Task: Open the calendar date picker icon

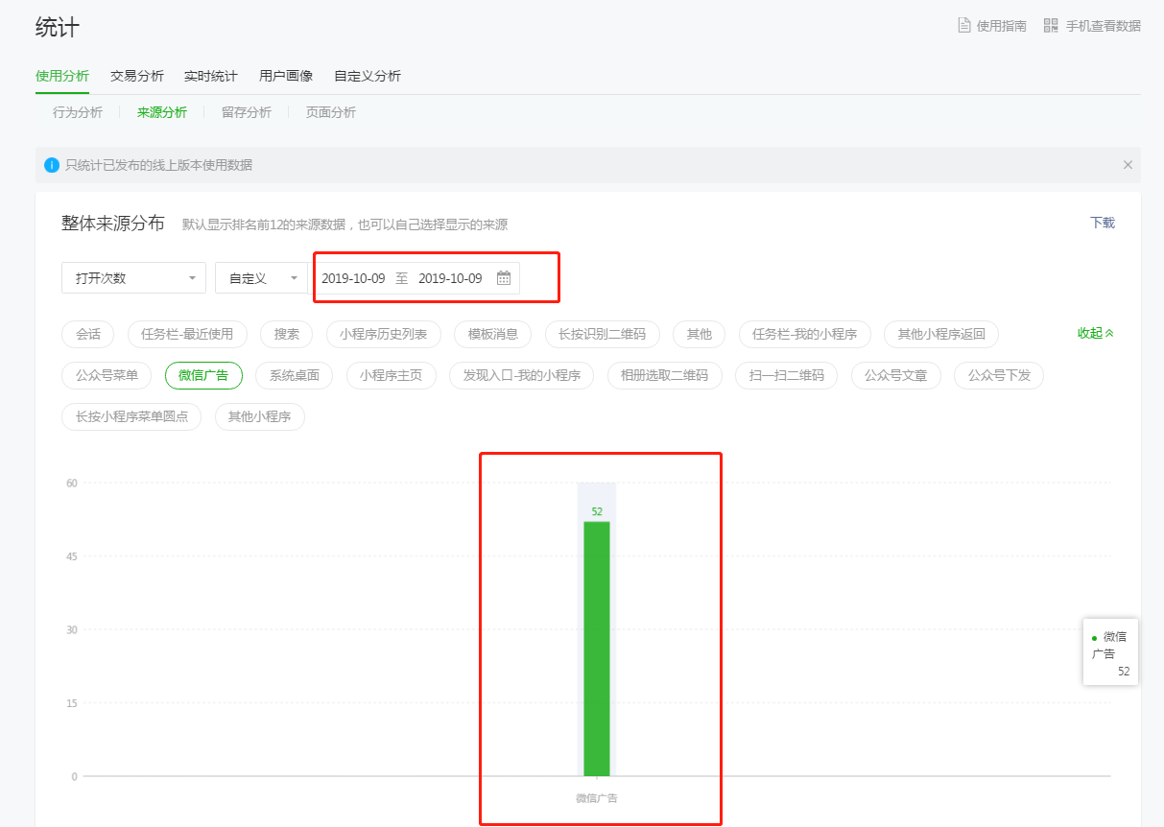Action: point(504,278)
